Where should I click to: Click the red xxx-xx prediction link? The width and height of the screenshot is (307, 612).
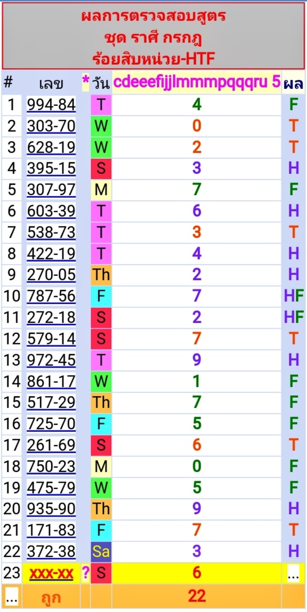pos(51,574)
